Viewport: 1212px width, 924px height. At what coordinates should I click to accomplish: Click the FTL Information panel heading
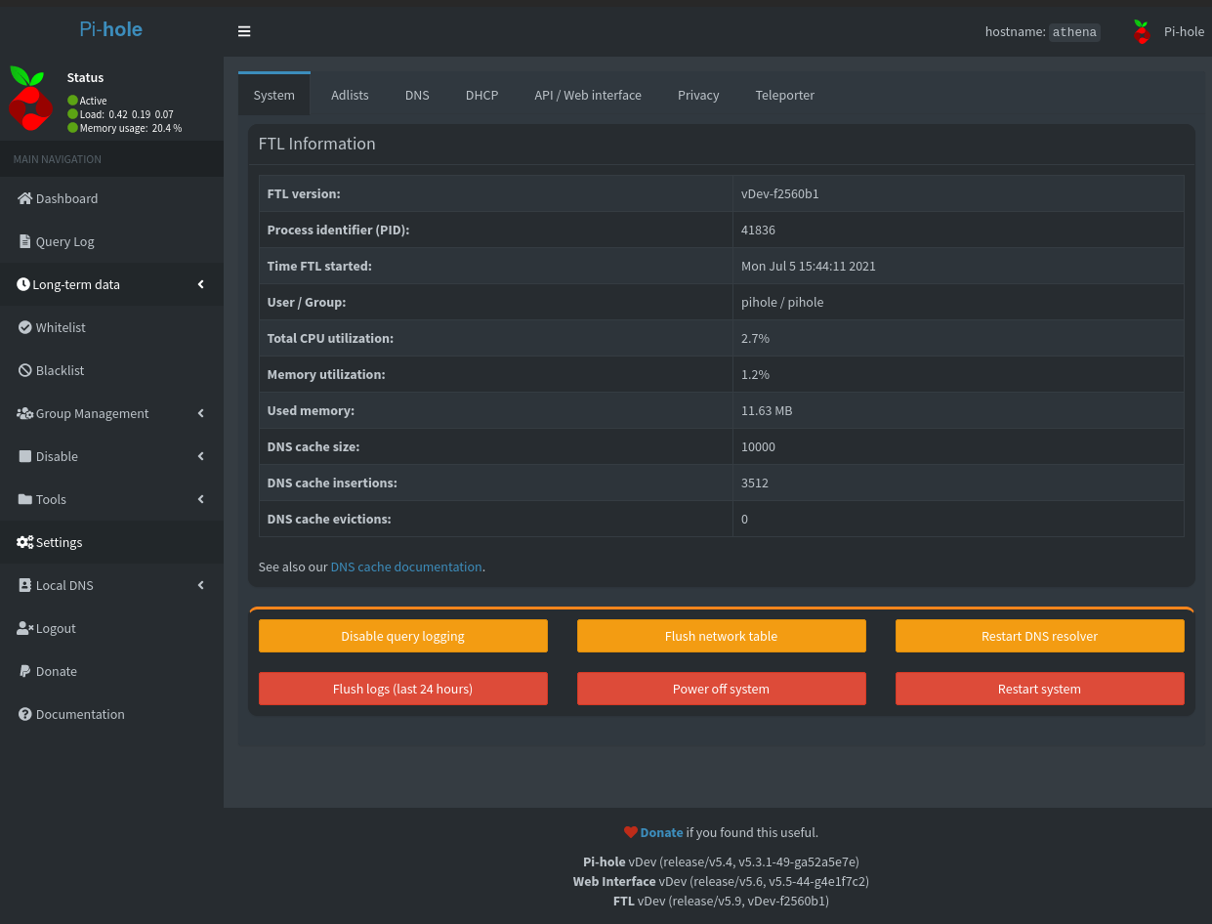(x=317, y=144)
